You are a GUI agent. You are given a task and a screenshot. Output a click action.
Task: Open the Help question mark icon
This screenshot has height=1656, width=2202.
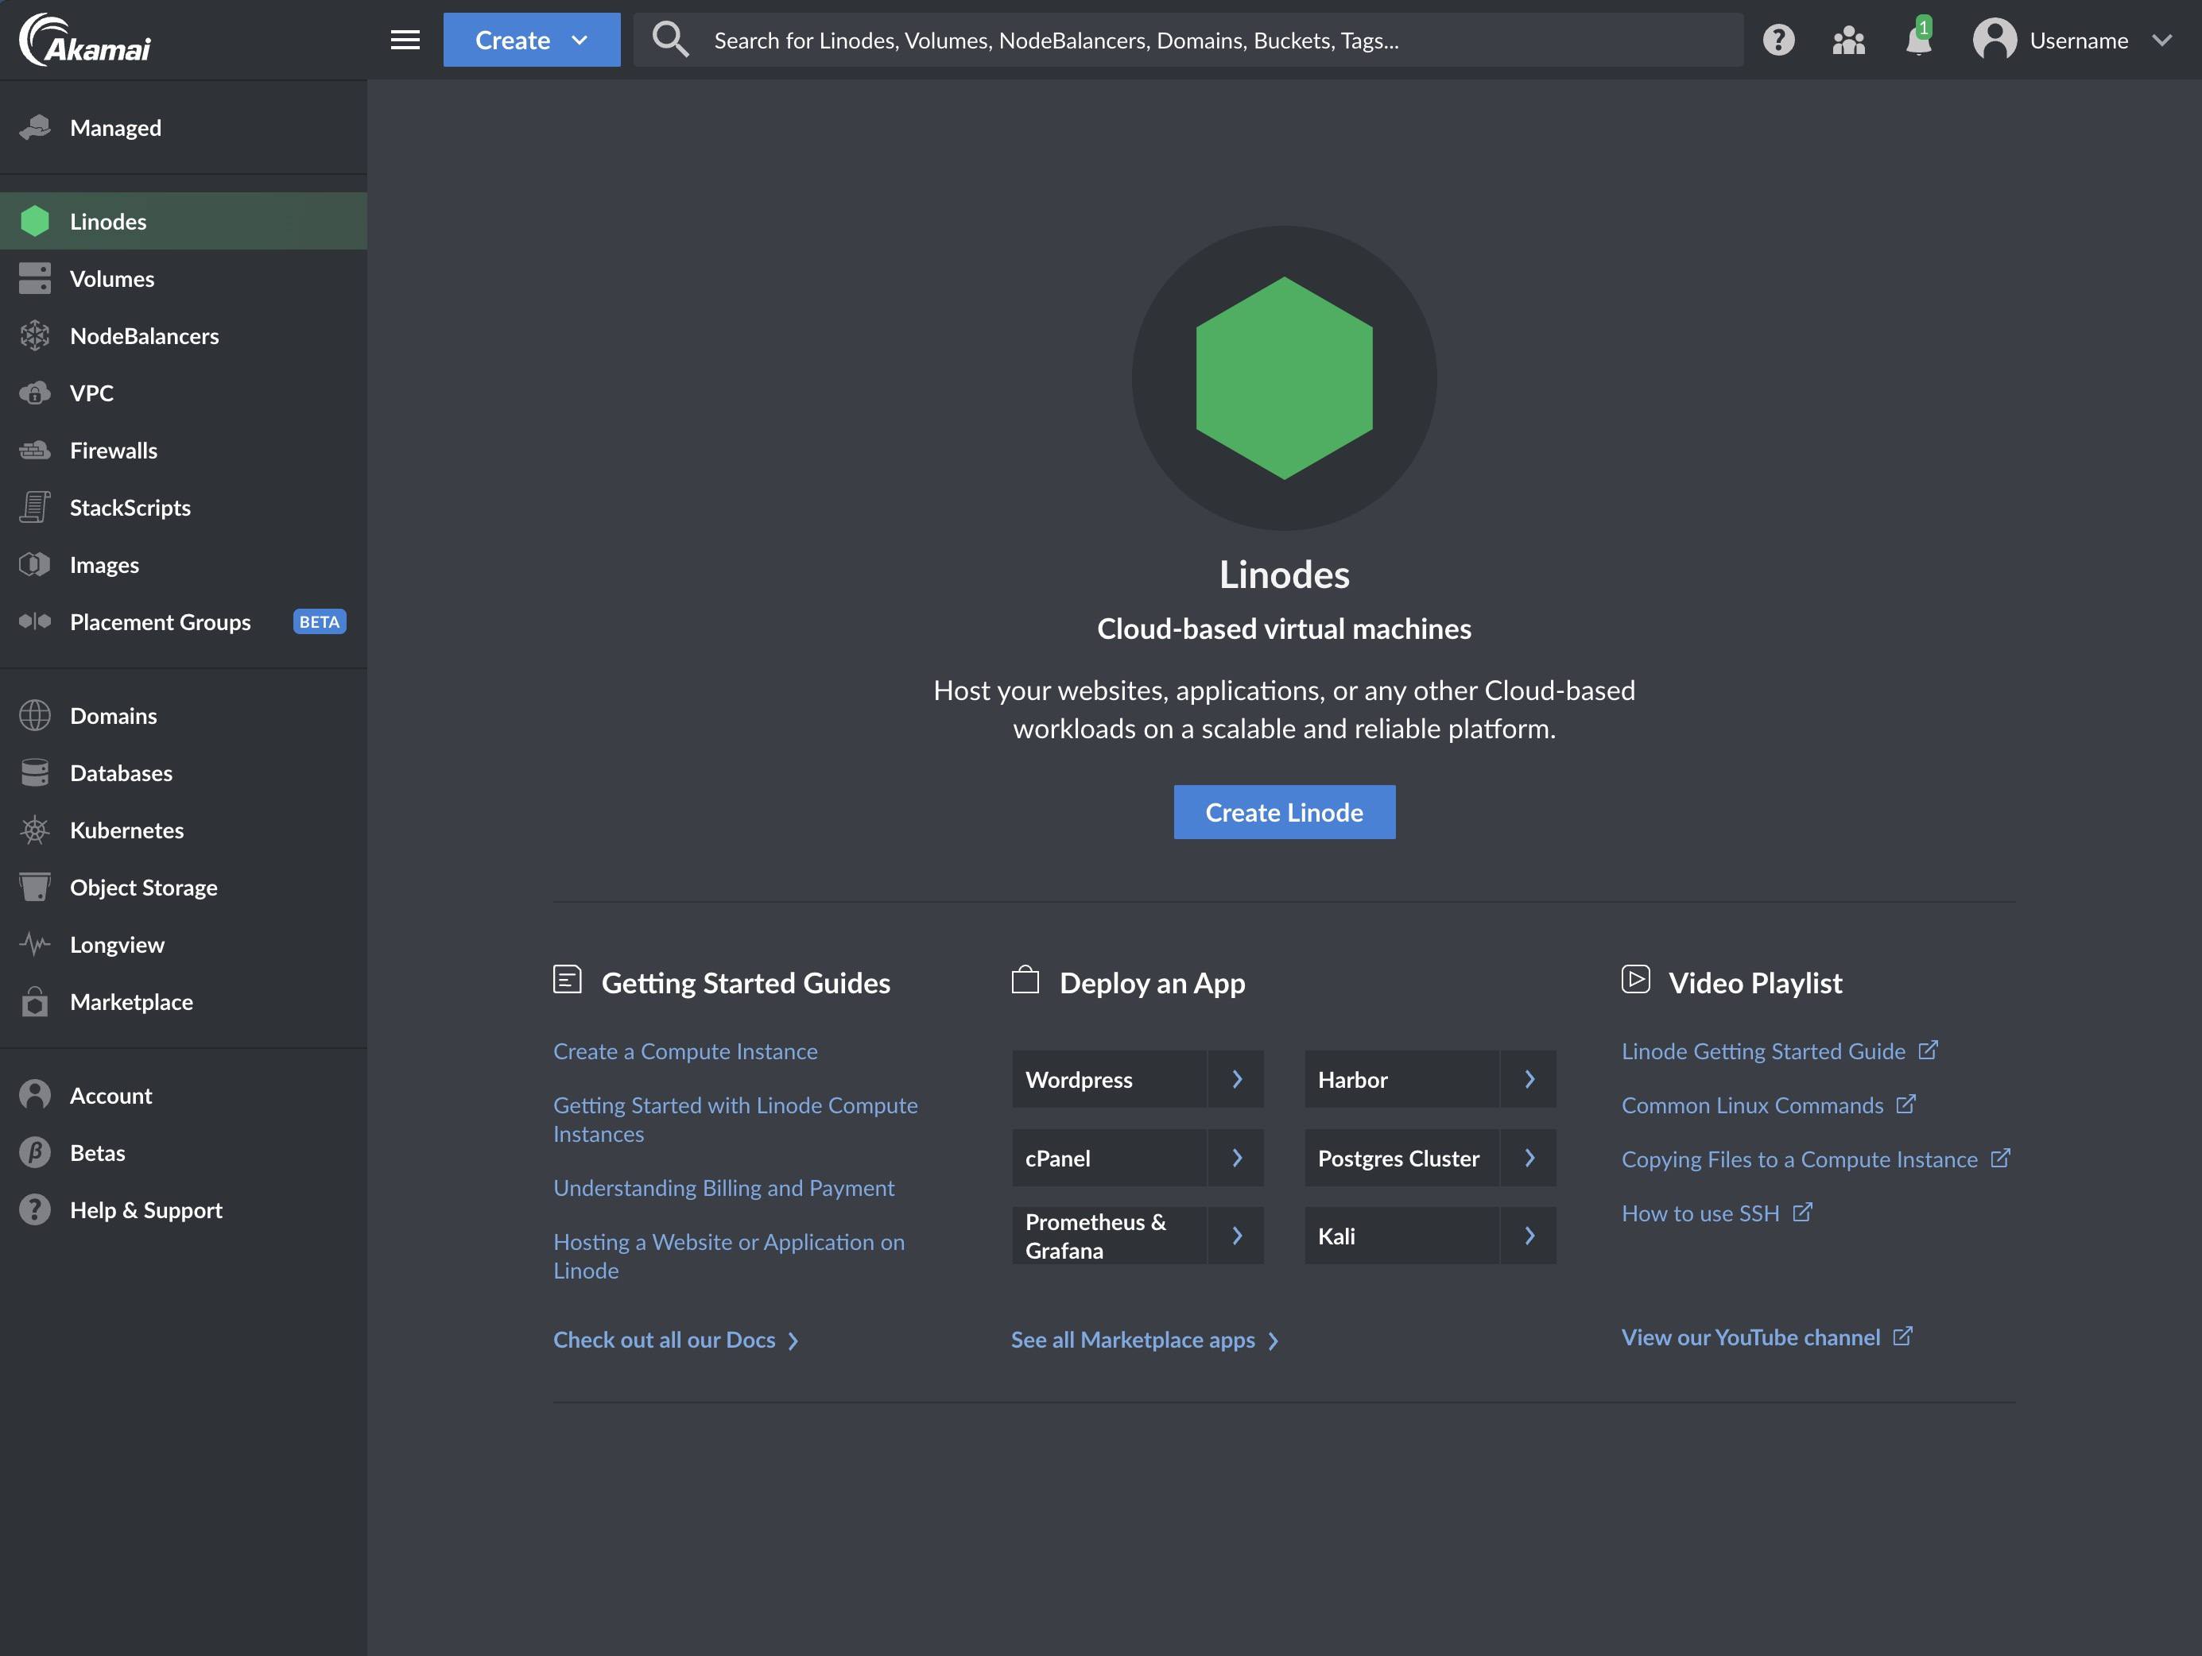tap(1779, 40)
